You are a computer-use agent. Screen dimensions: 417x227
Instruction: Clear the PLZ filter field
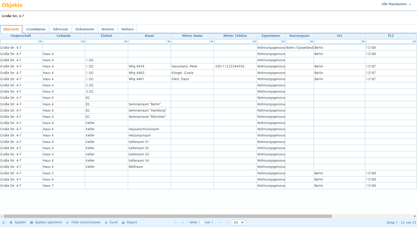tap(415, 42)
